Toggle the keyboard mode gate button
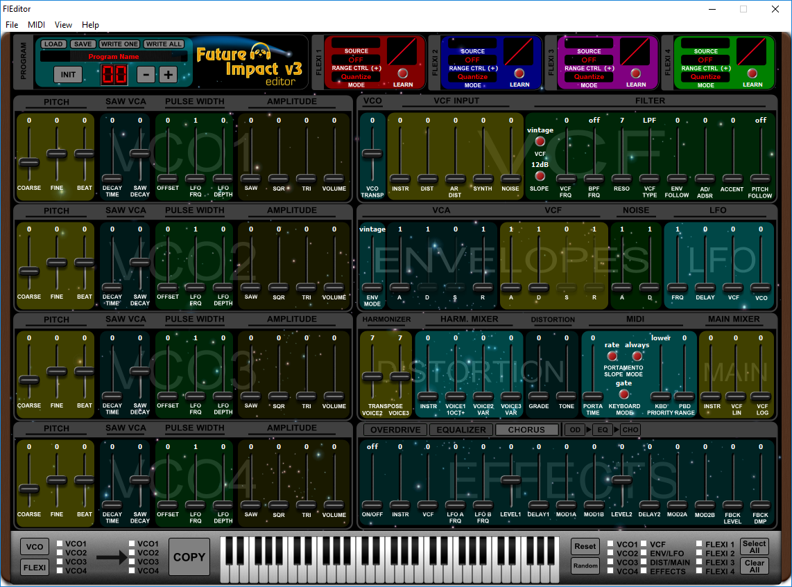792x587 pixels. click(623, 394)
